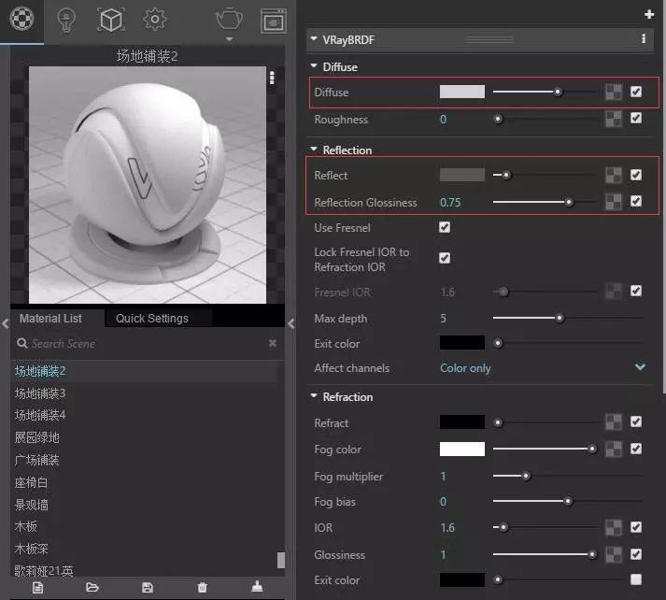Click the save material icon at bottom
666x600 pixels.
pos(148,587)
